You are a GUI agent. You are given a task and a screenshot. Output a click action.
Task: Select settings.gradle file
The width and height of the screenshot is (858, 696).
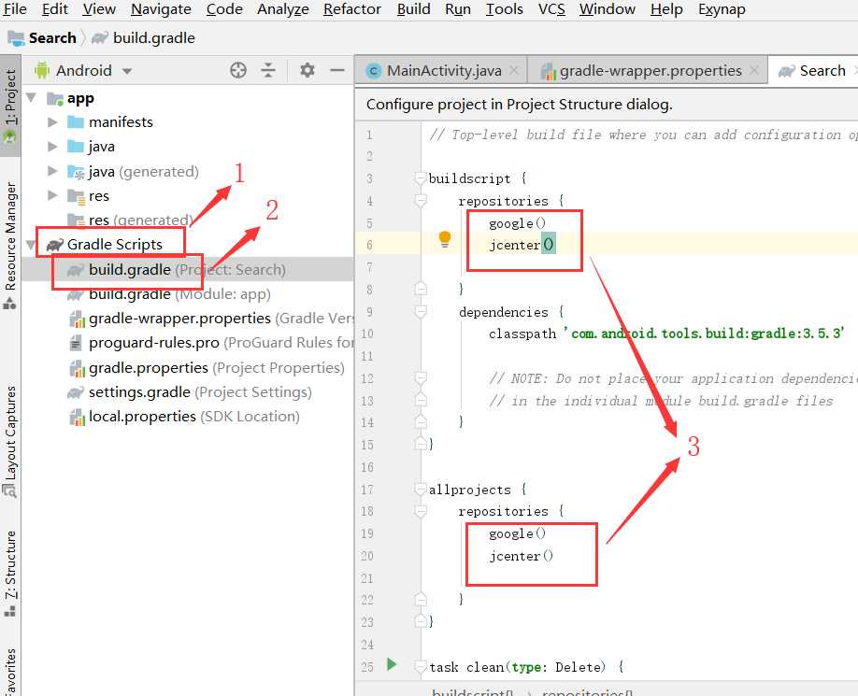click(190, 392)
